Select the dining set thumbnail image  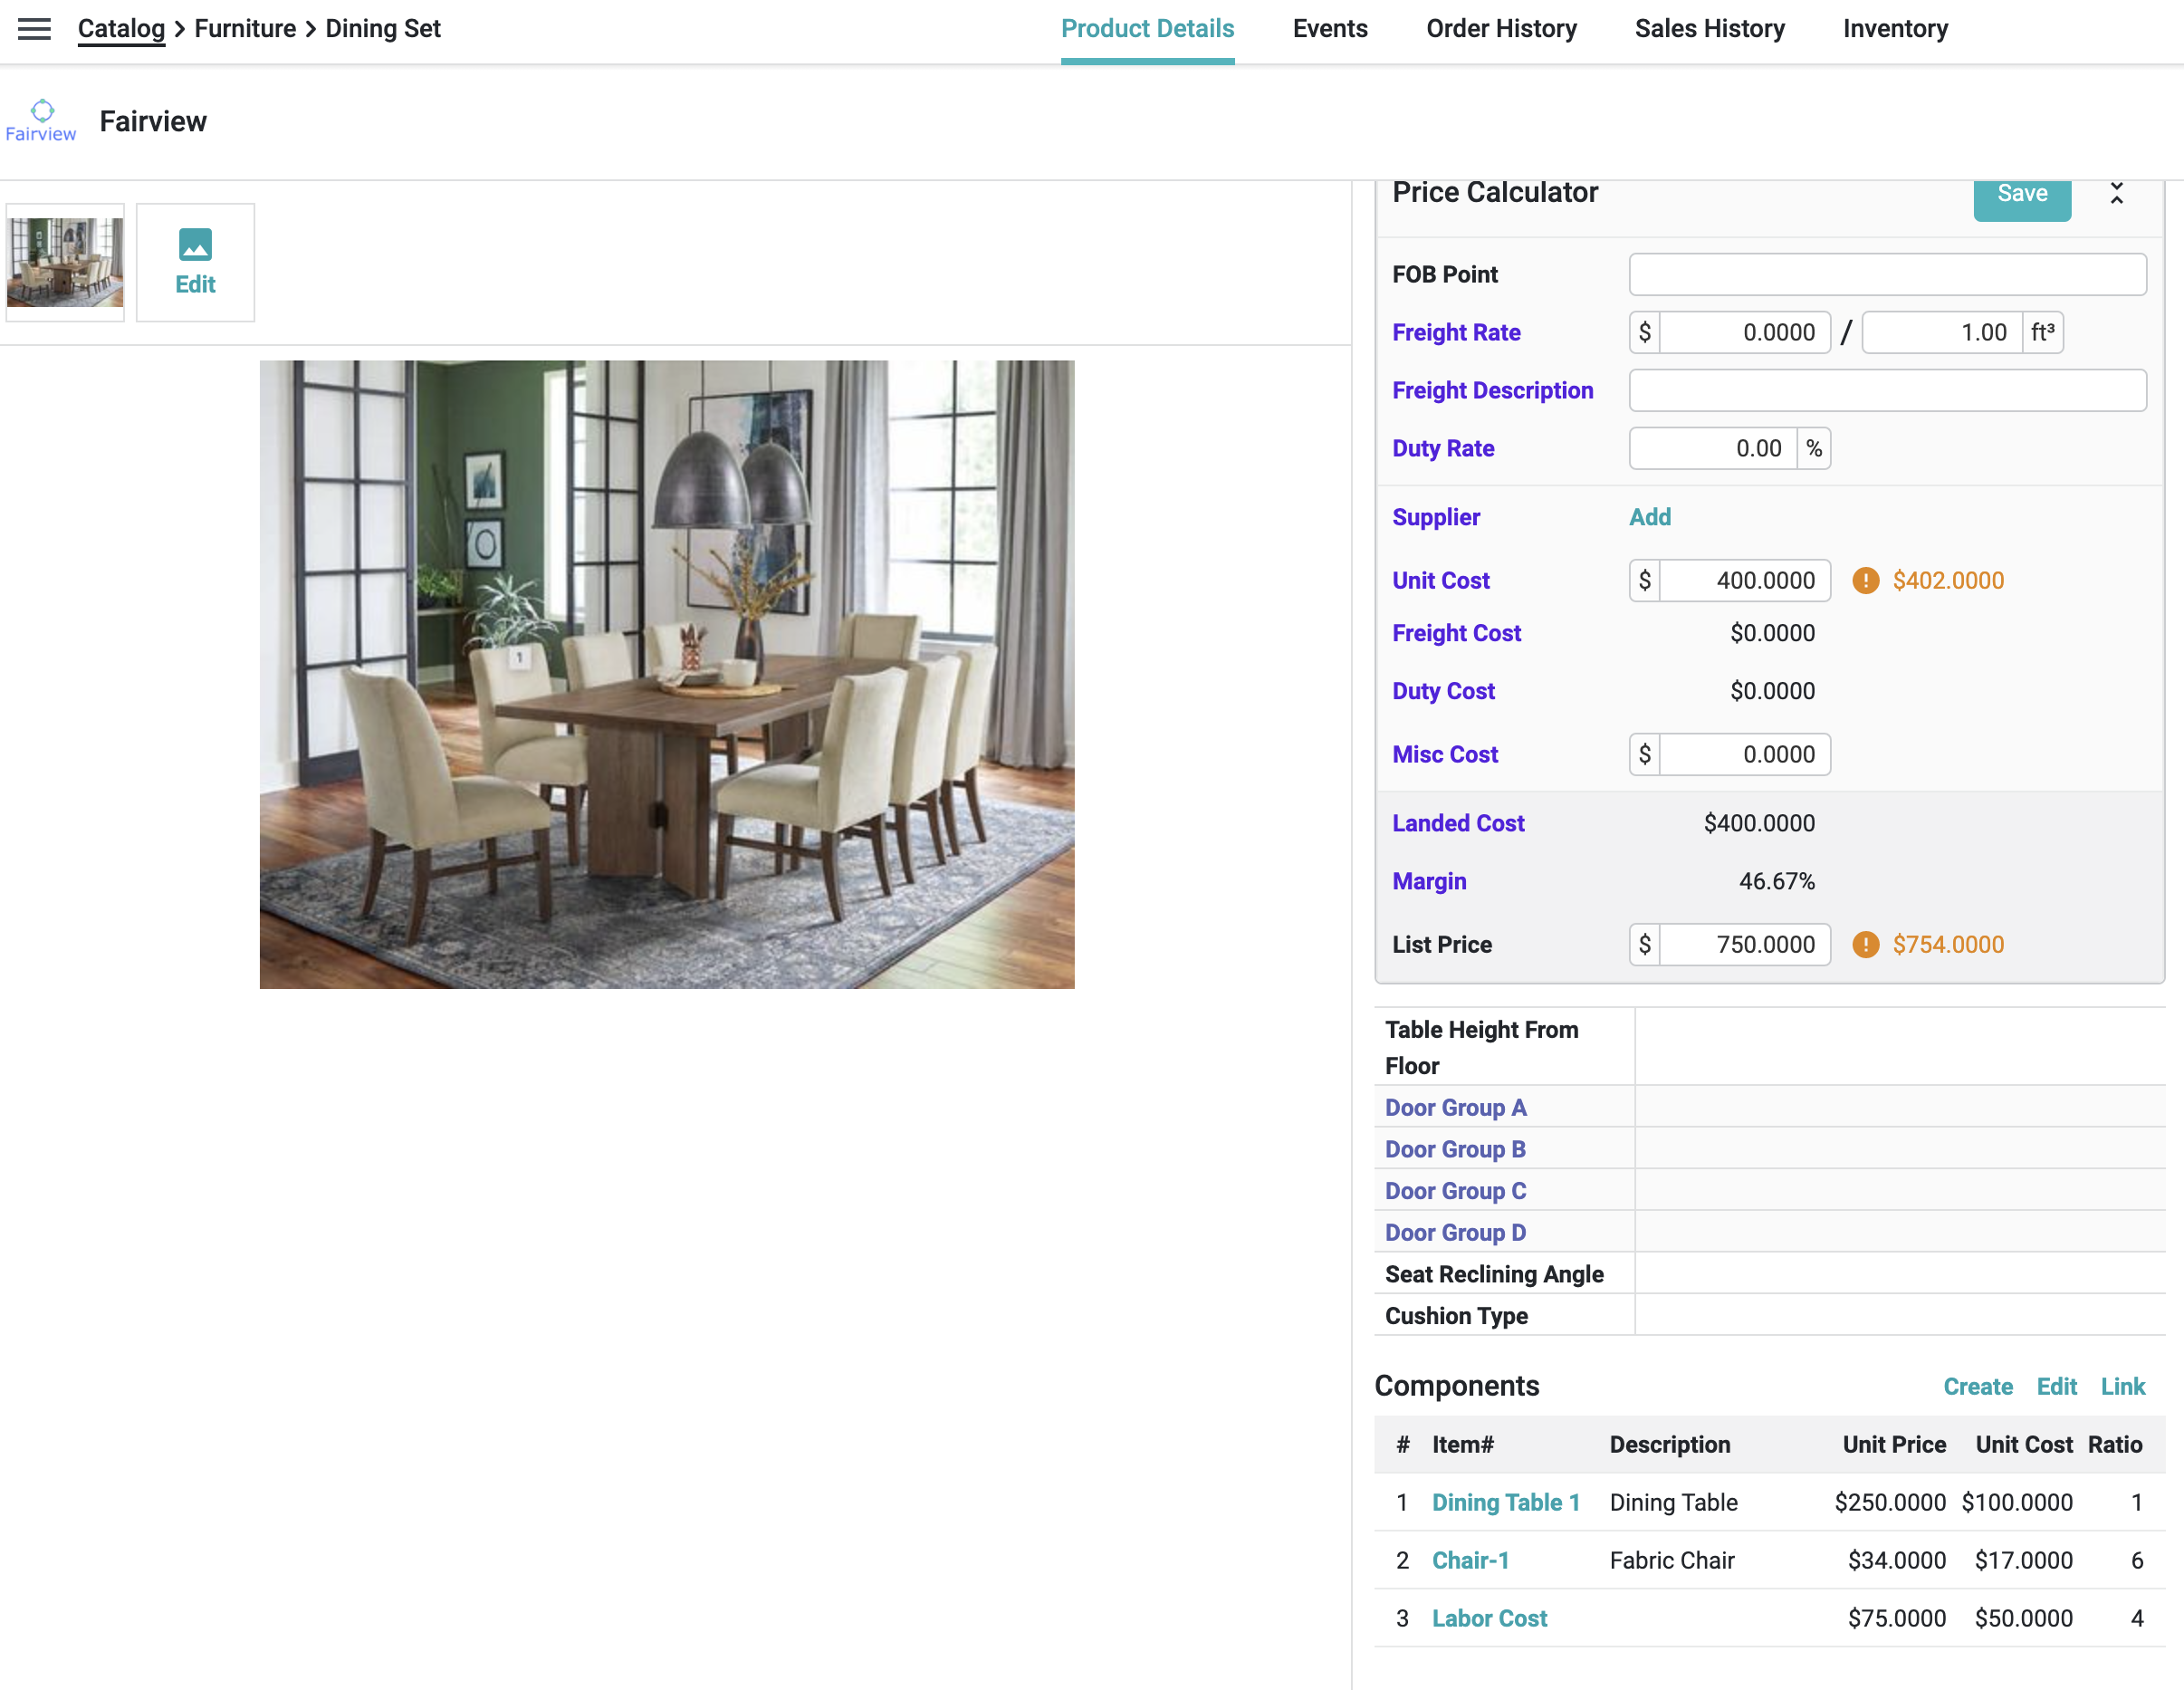point(65,262)
